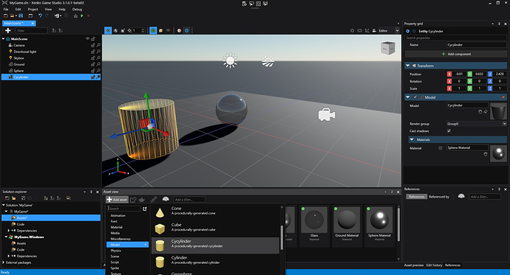Click the Cube asset template
This screenshot has height=275, width=510.
(x=215, y=229)
